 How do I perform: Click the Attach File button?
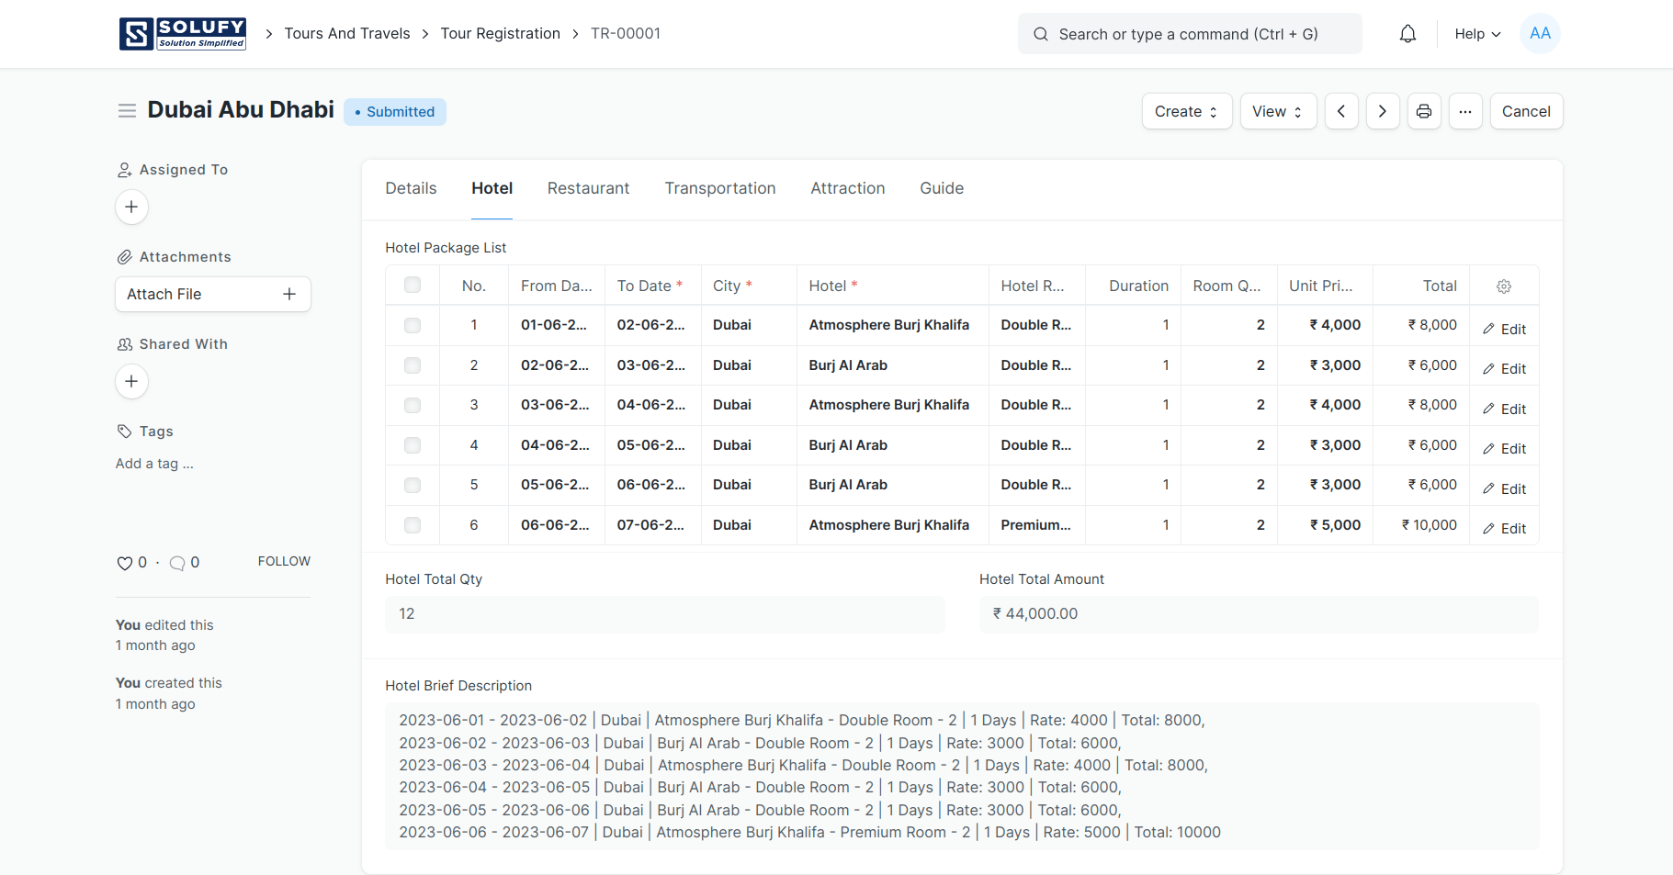pos(213,294)
